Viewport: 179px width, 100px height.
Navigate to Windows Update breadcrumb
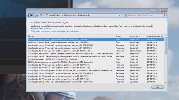point(53,15)
